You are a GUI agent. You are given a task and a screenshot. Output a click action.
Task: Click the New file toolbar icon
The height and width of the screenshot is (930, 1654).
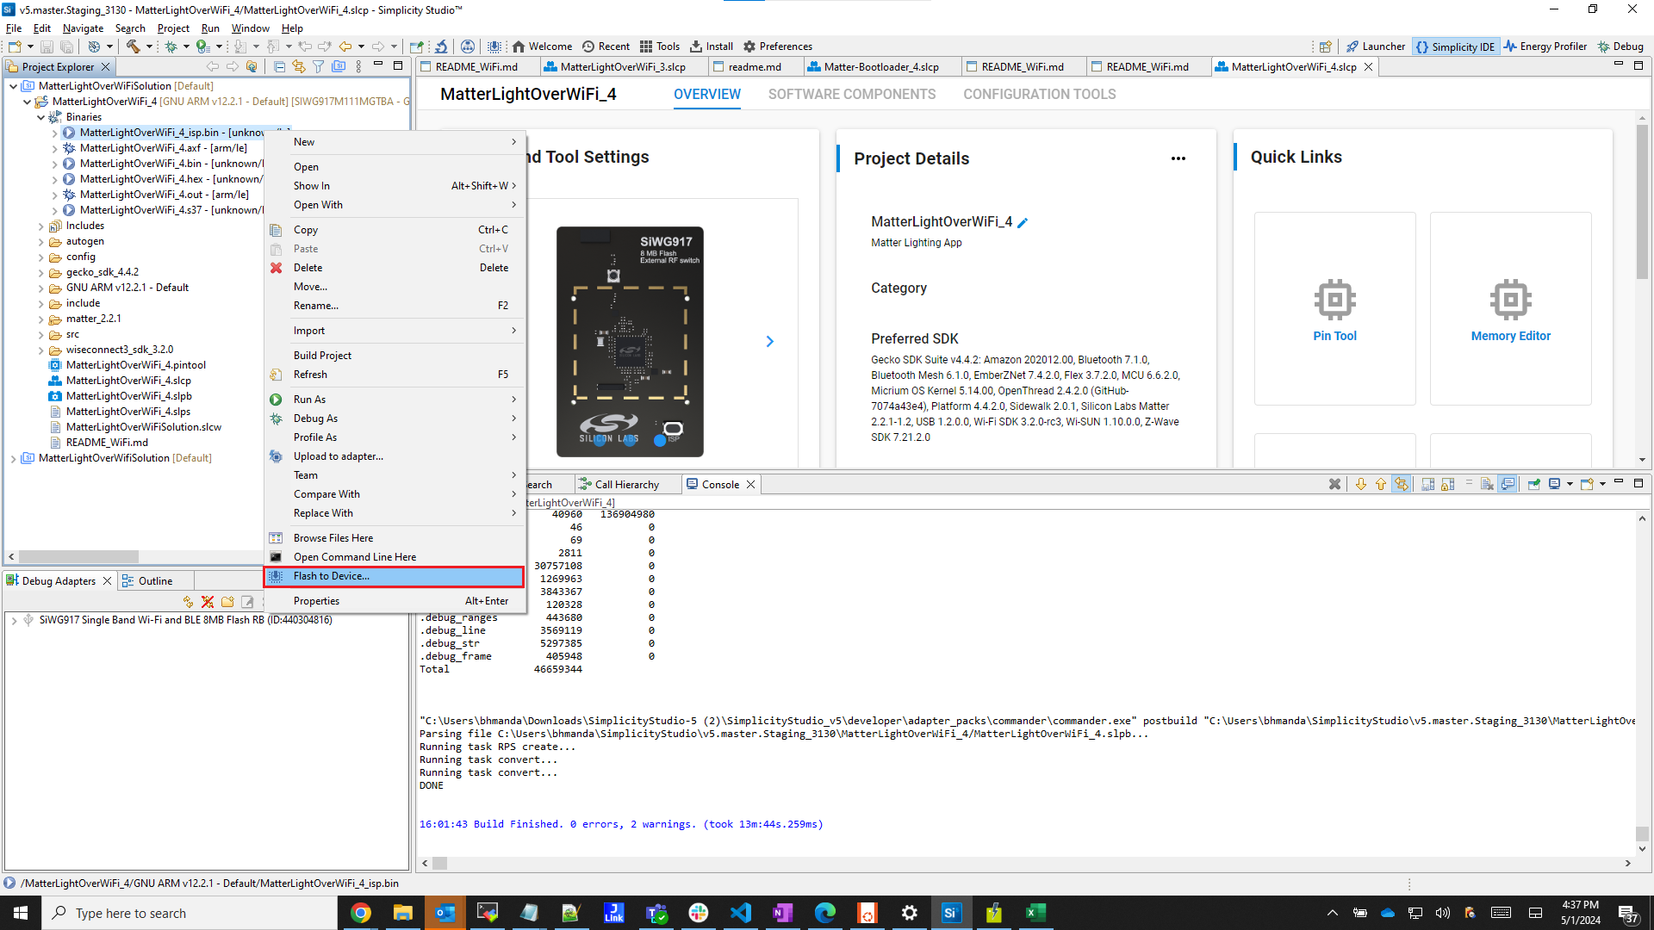[15, 46]
